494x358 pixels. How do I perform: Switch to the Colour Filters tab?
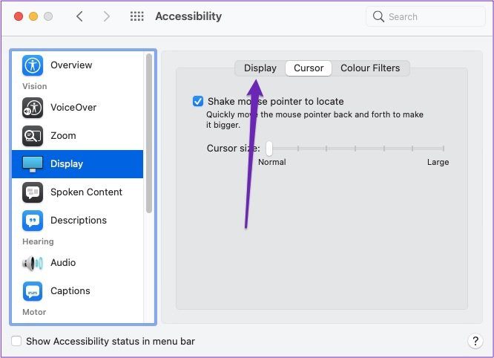pos(370,68)
